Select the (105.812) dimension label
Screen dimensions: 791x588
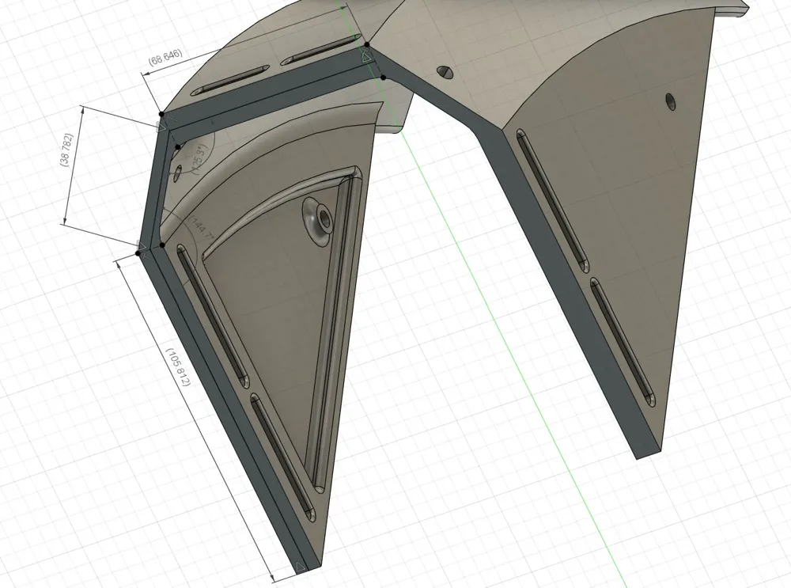[x=177, y=368]
